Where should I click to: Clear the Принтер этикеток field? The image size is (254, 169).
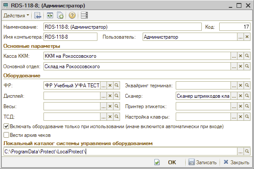[x=241, y=106]
